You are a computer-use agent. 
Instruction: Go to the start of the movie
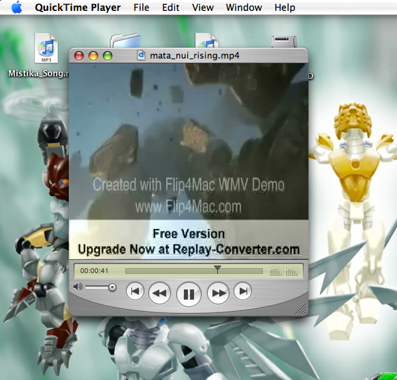[x=135, y=291]
